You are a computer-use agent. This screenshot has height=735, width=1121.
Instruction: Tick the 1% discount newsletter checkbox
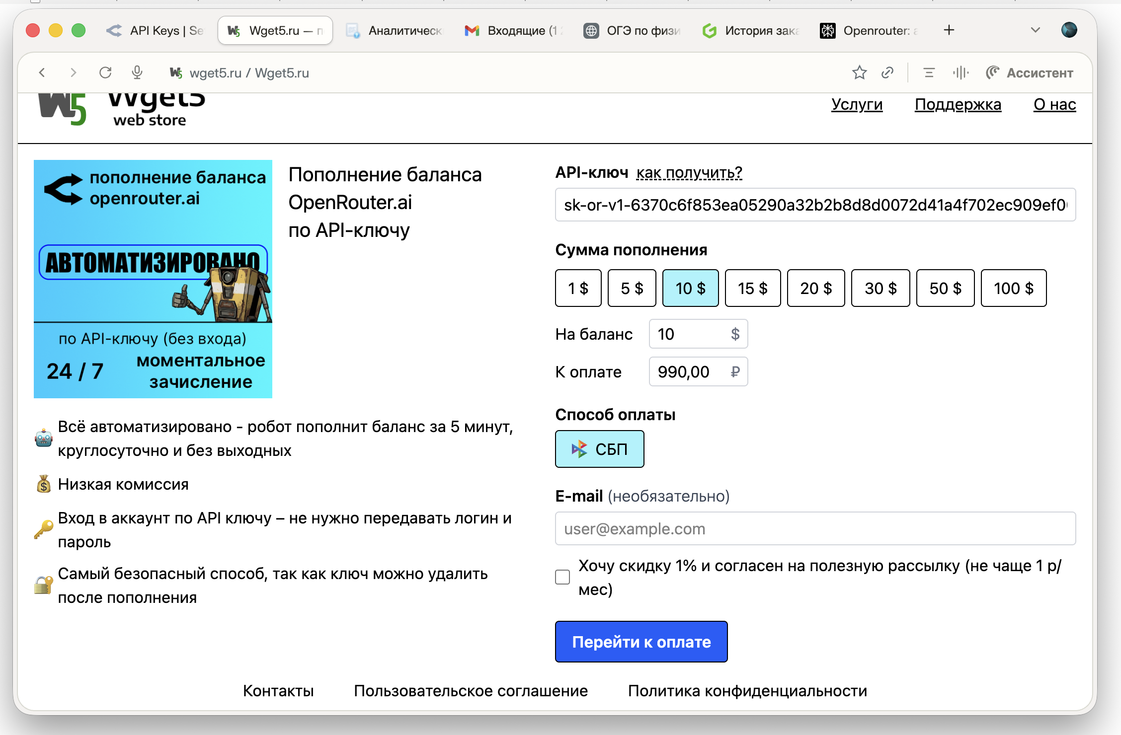(x=562, y=577)
